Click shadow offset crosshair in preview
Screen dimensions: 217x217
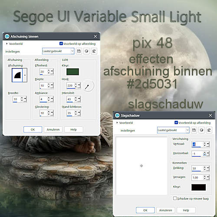point(141,166)
